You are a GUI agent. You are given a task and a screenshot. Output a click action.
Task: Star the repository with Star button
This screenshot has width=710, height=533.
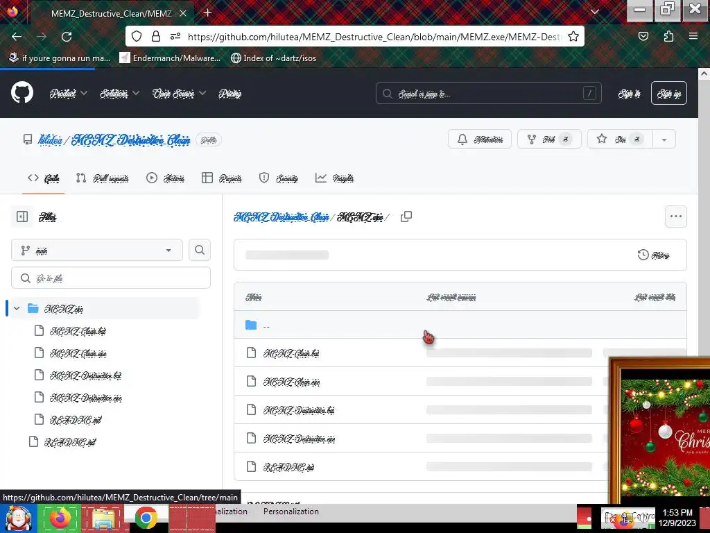coord(620,139)
